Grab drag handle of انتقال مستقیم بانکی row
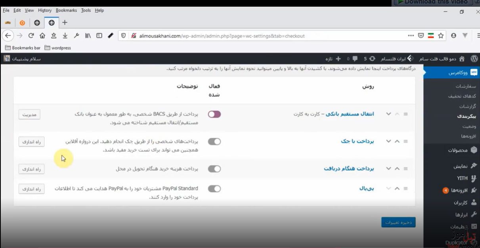 [405, 114]
